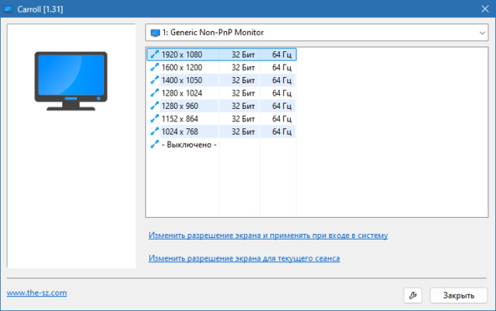Close the Carroll window with X

[x=485, y=9]
